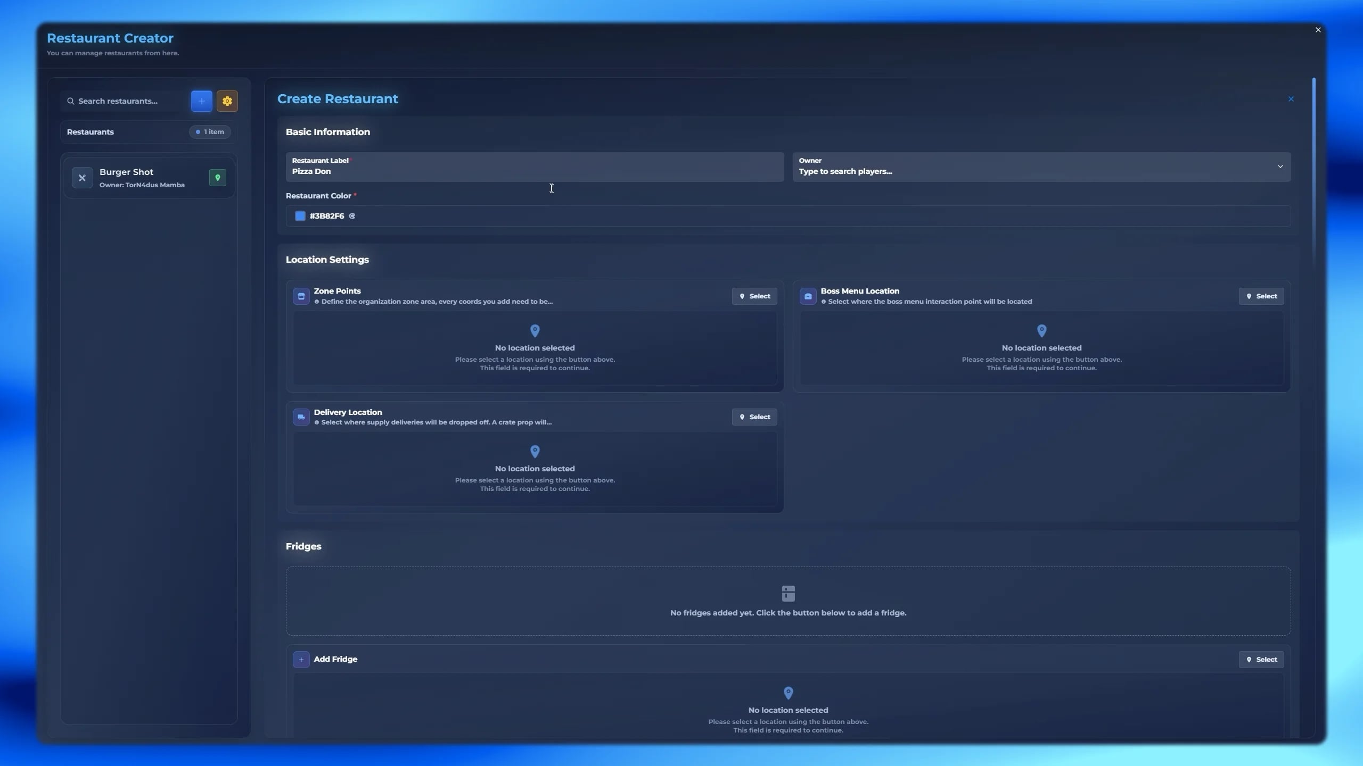Close the Create Restaurant panel

pyautogui.click(x=1291, y=99)
